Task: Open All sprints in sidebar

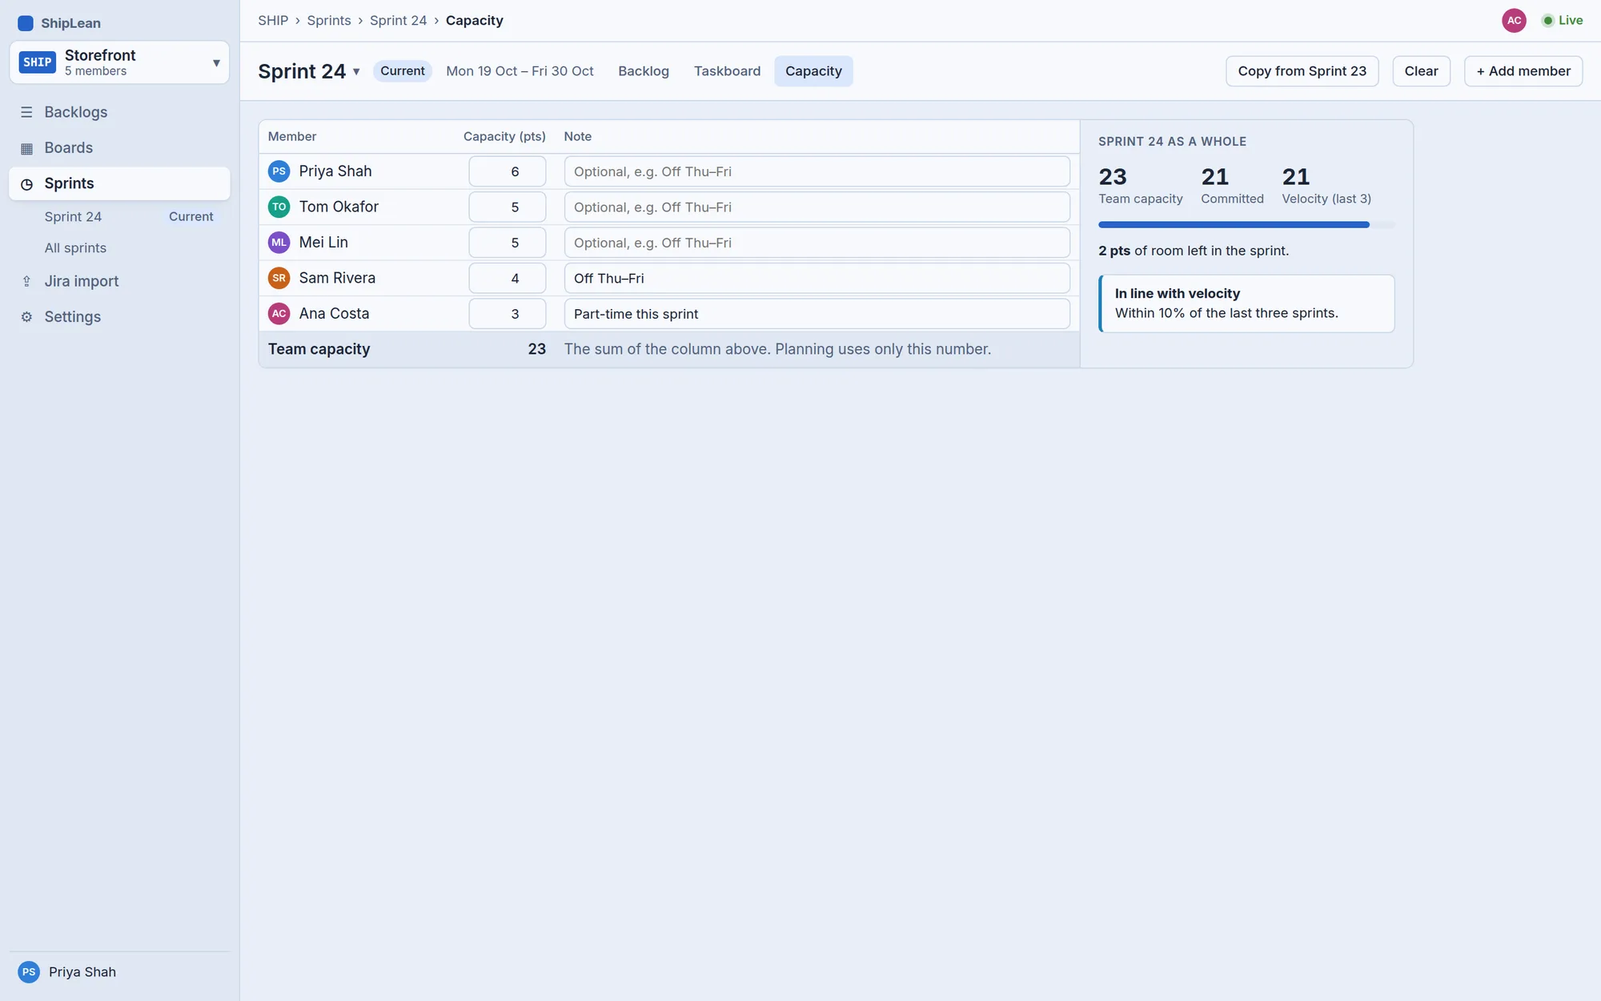Action: (x=75, y=248)
